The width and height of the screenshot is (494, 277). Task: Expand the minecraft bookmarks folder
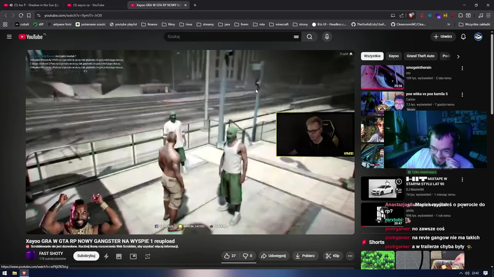coord(278,24)
